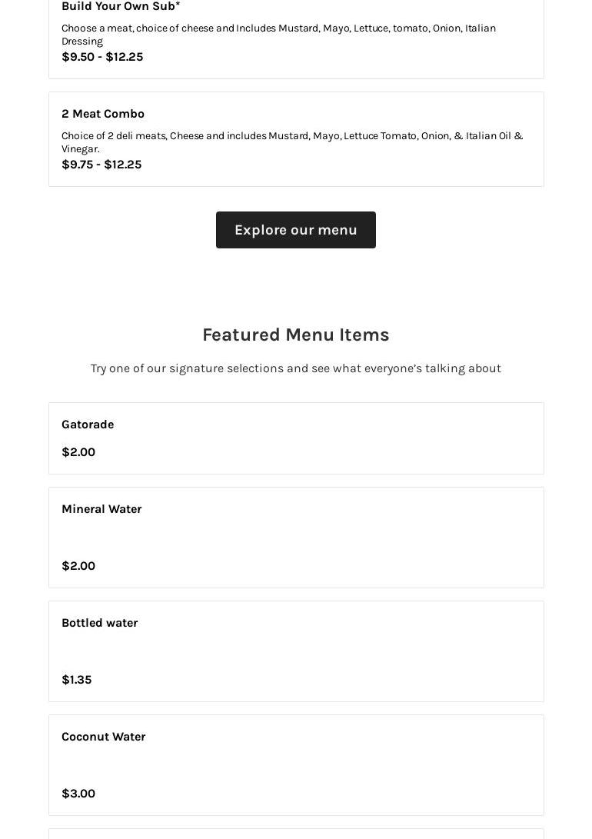Select the Mineral Water item title
Screen dimensions: 592x839
[x=101, y=509]
